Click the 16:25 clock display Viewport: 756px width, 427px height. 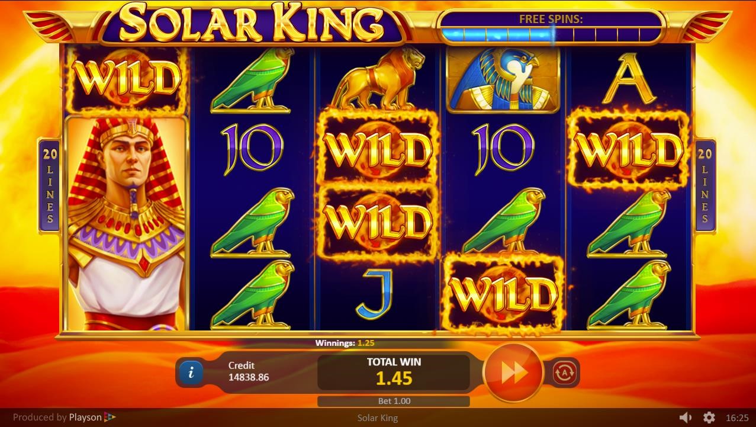[x=737, y=418]
